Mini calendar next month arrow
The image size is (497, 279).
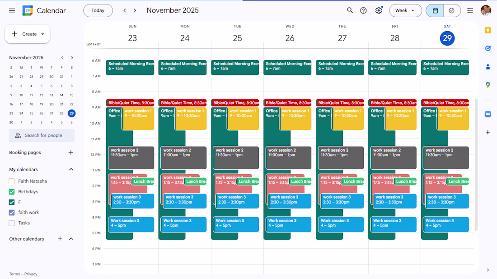tap(72, 58)
